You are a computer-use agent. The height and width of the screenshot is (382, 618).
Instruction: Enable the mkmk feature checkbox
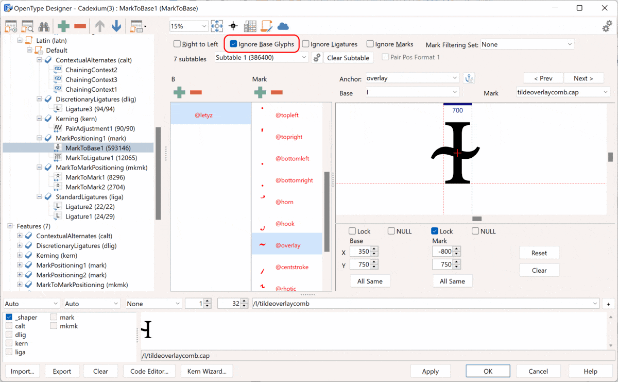(54, 326)
